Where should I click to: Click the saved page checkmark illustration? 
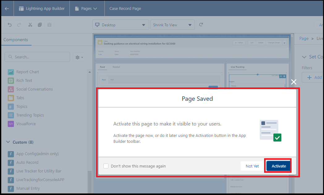pyautogui.click(x=271, y=131)
